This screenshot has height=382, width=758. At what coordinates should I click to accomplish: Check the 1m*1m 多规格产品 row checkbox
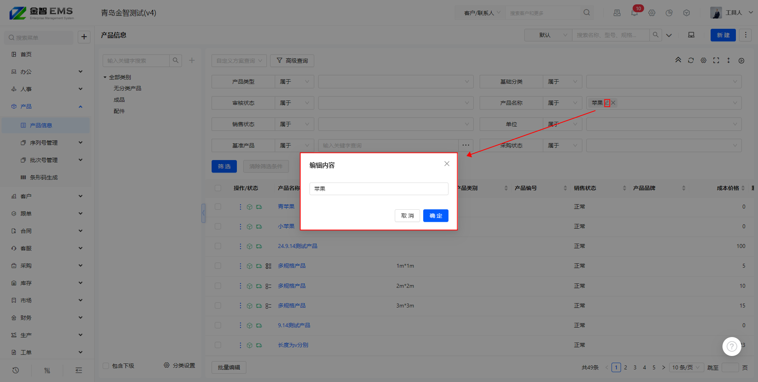[x=218, y=266]
